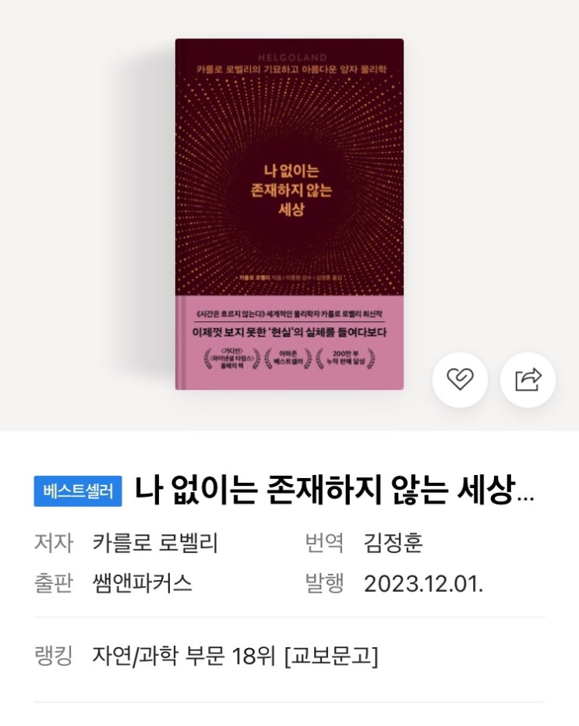Tap the 번역 label
579x726 pixels.
[x=324, y=542]
